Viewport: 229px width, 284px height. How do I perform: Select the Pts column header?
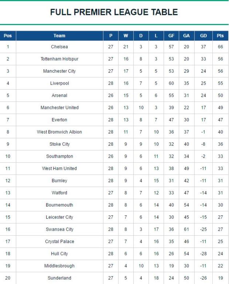[220, 36]
